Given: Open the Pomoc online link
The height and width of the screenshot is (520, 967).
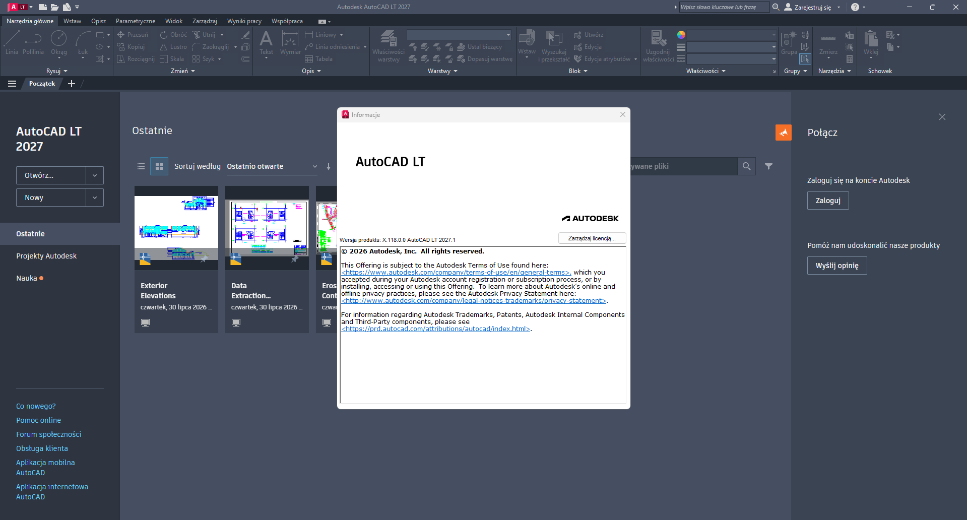Looking at the screenshot, I should pos(38,420).
